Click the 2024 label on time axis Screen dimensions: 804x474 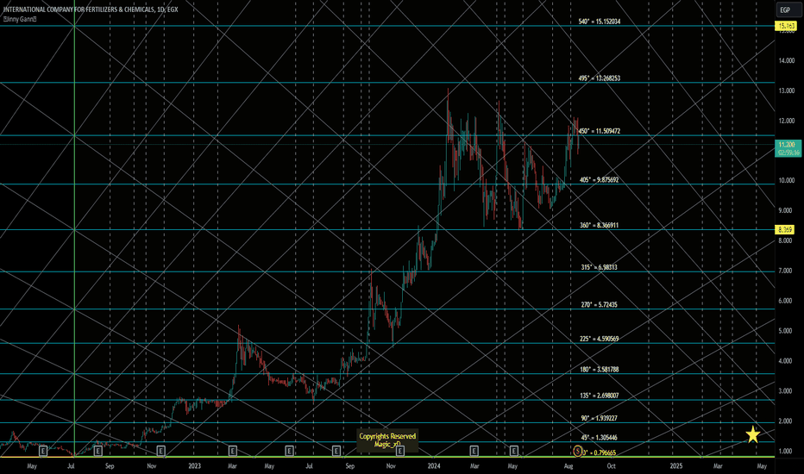434,465
